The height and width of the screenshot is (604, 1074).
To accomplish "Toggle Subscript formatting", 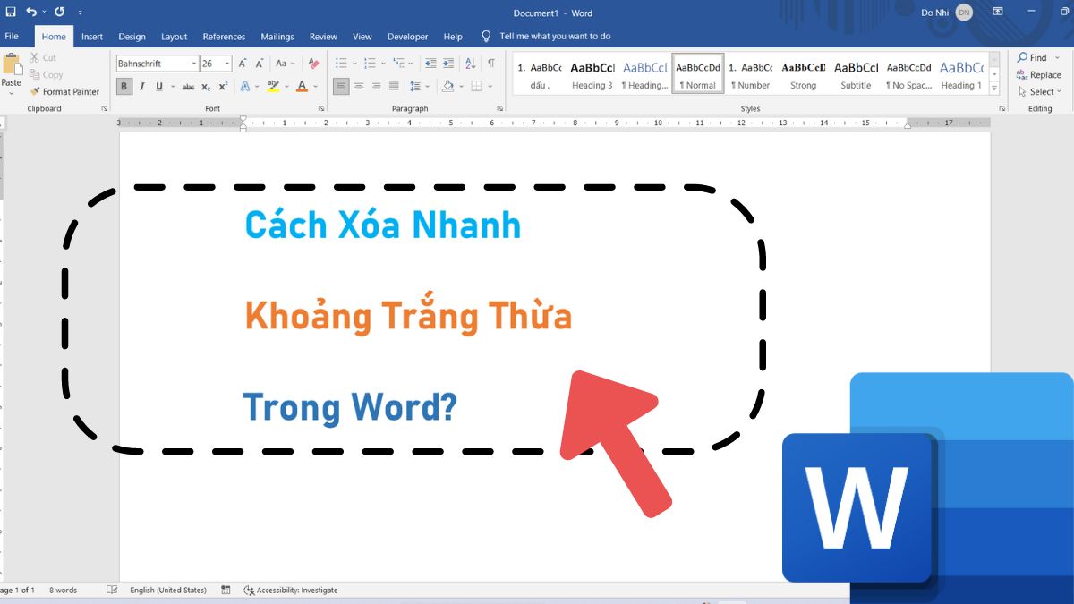I will click(206, 87).
